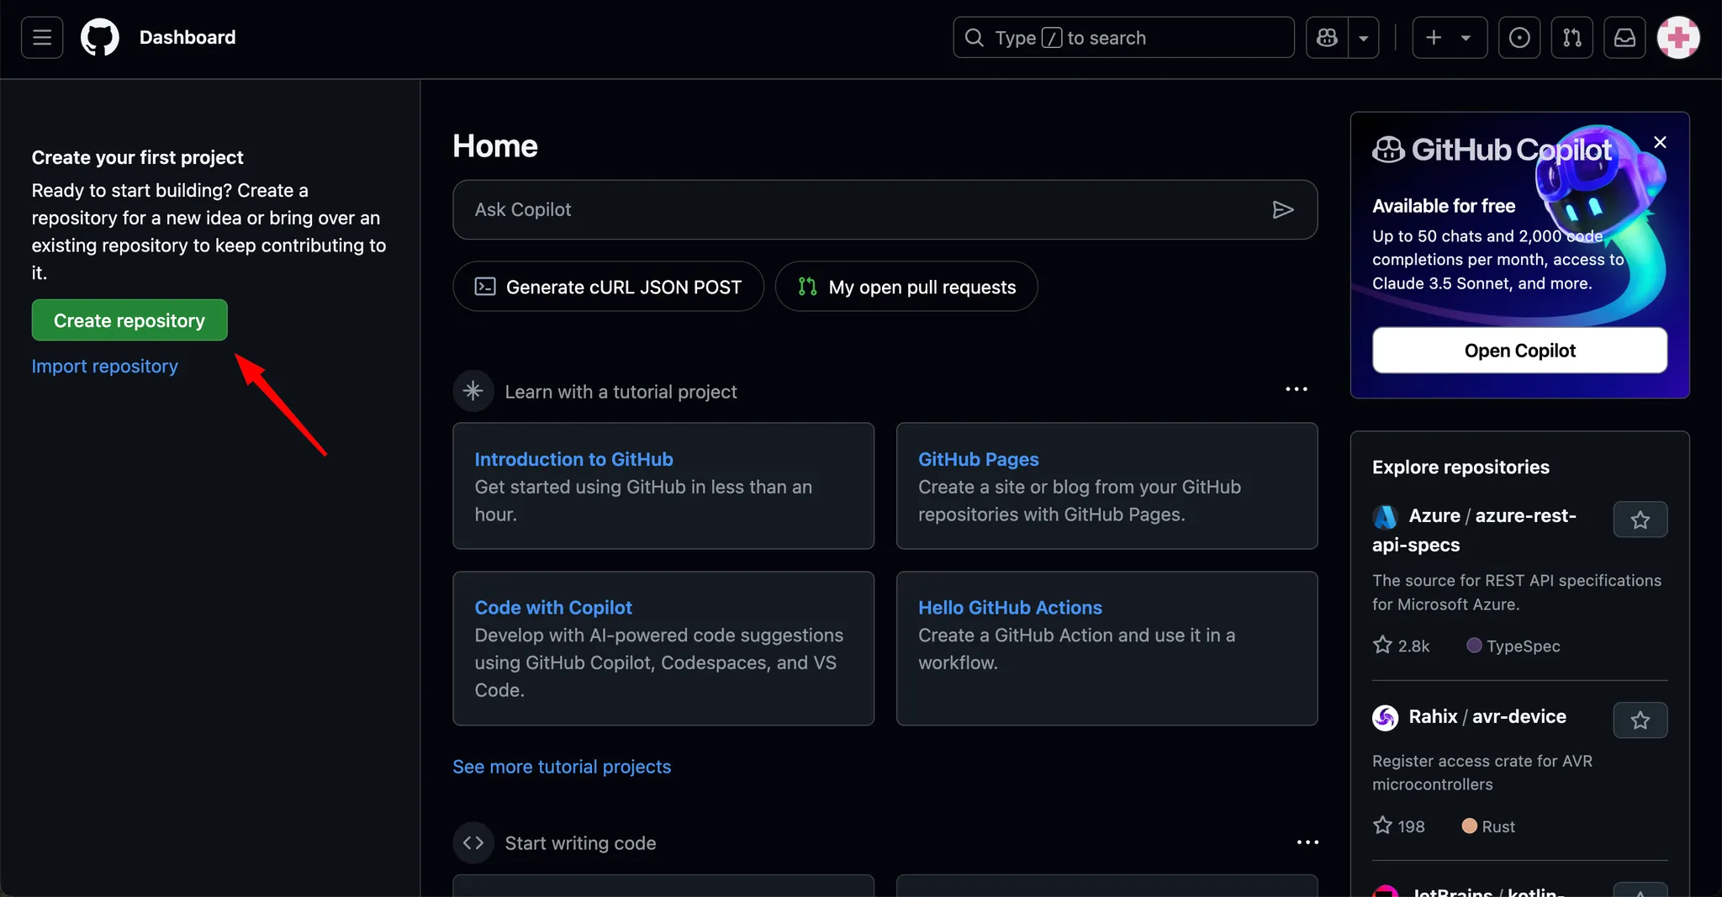Focus the Ask Copilot input box
1722x897 pixels.
coord(885,209)
